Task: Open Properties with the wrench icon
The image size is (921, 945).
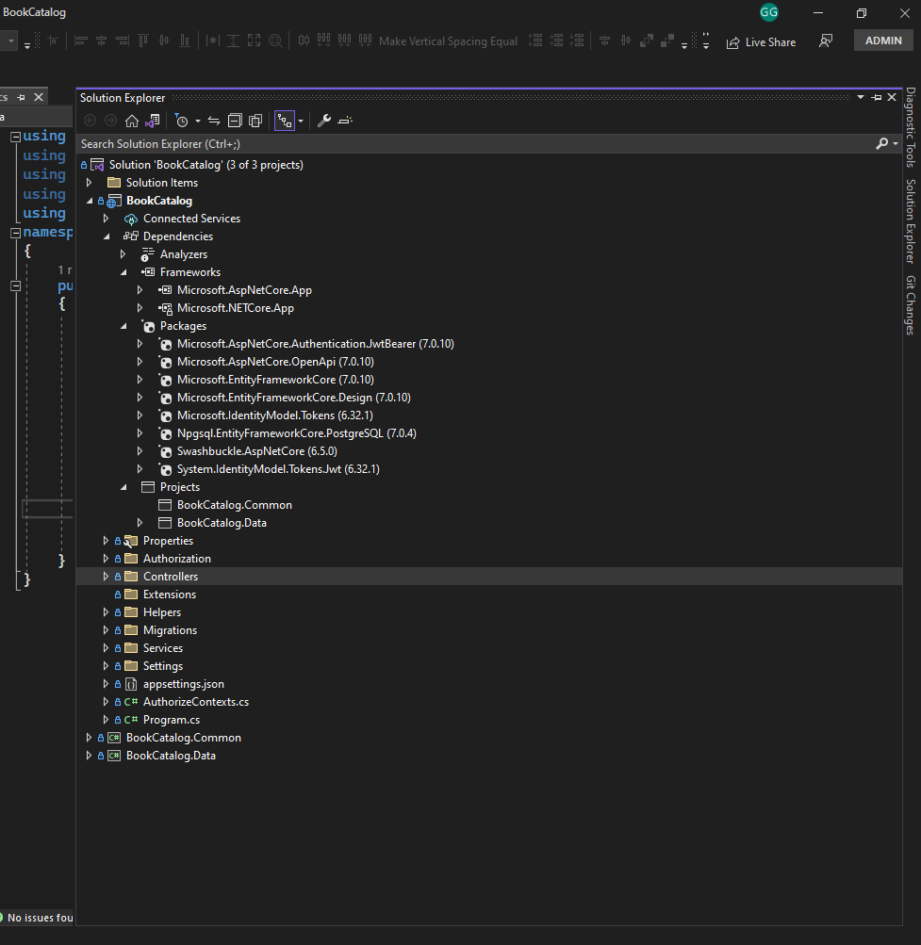Action: pos(324,121)
